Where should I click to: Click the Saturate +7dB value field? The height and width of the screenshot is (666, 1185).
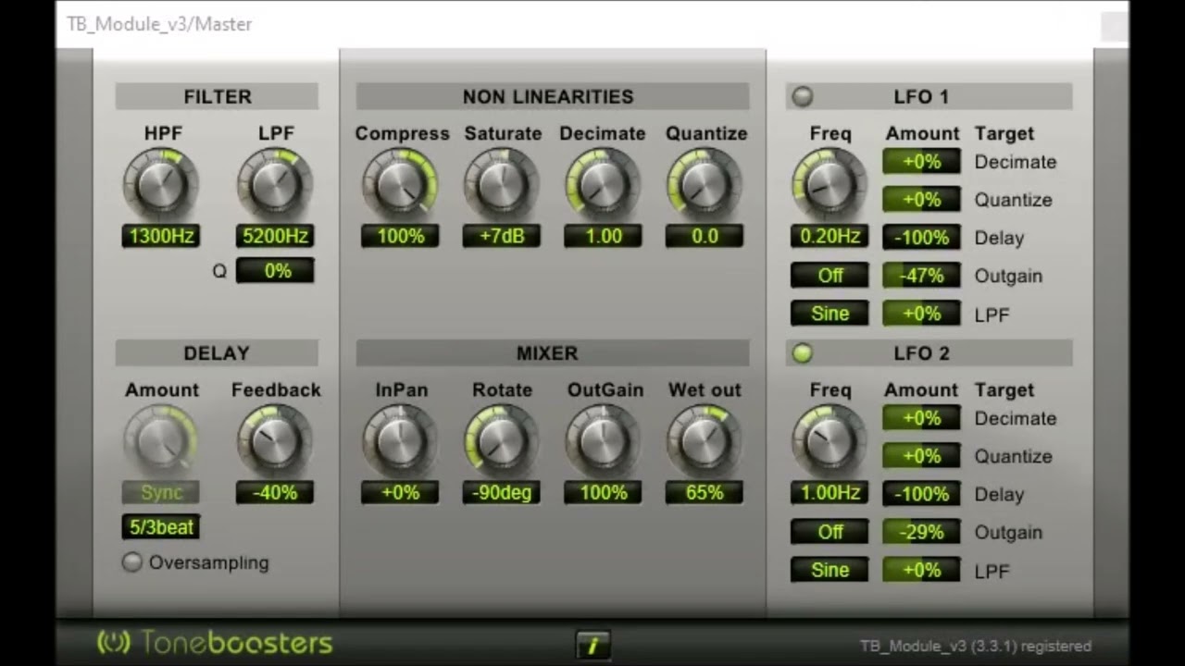502,236
